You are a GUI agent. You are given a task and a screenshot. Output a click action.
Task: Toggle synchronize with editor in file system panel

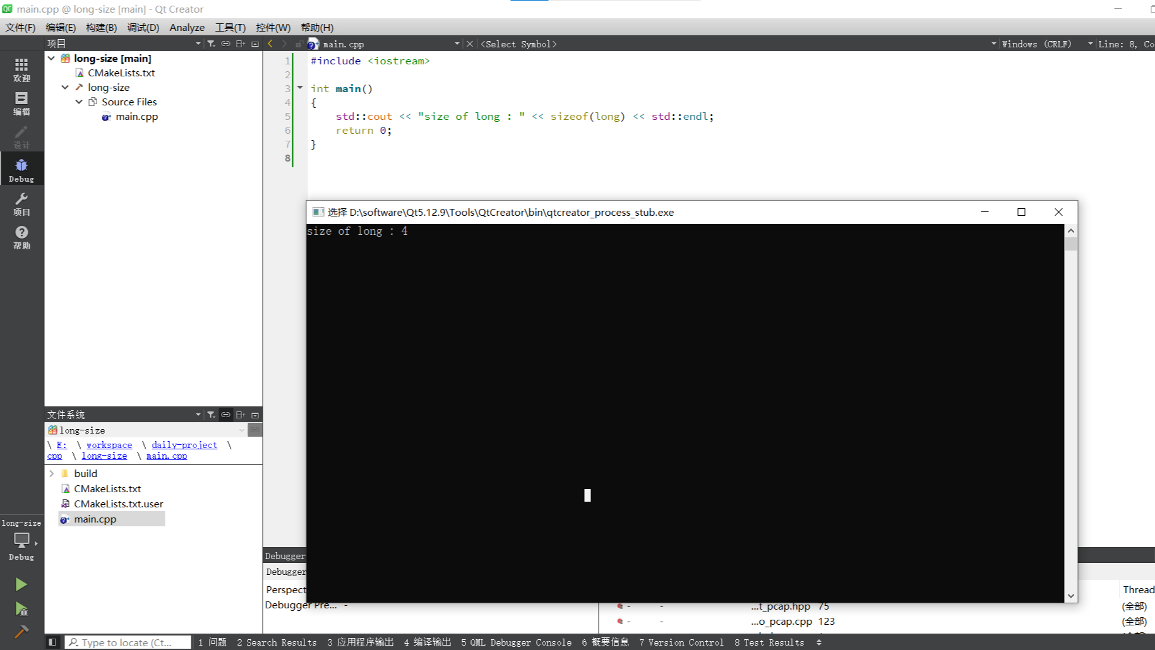click(225, 415)
